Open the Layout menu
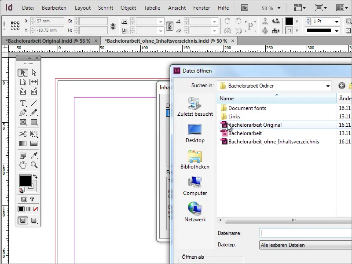Screen dimensions: 352x264 click(83, 8)
